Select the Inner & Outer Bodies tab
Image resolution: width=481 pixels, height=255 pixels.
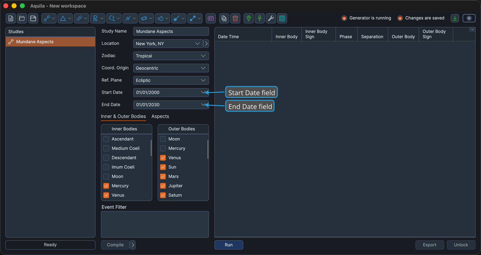pyautogui.click(x=123, y=116)
